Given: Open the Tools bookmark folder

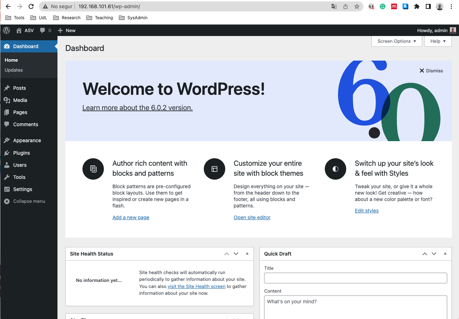Looking at the screenshot, I should [x=15, y=17].
